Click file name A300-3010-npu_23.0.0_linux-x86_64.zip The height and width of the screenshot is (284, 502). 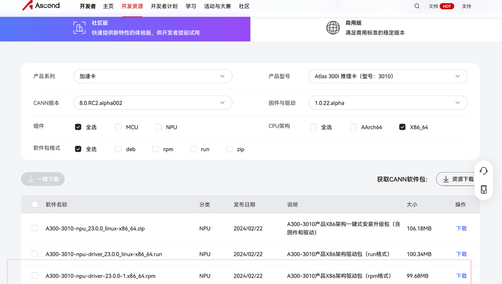pos(95,228)
